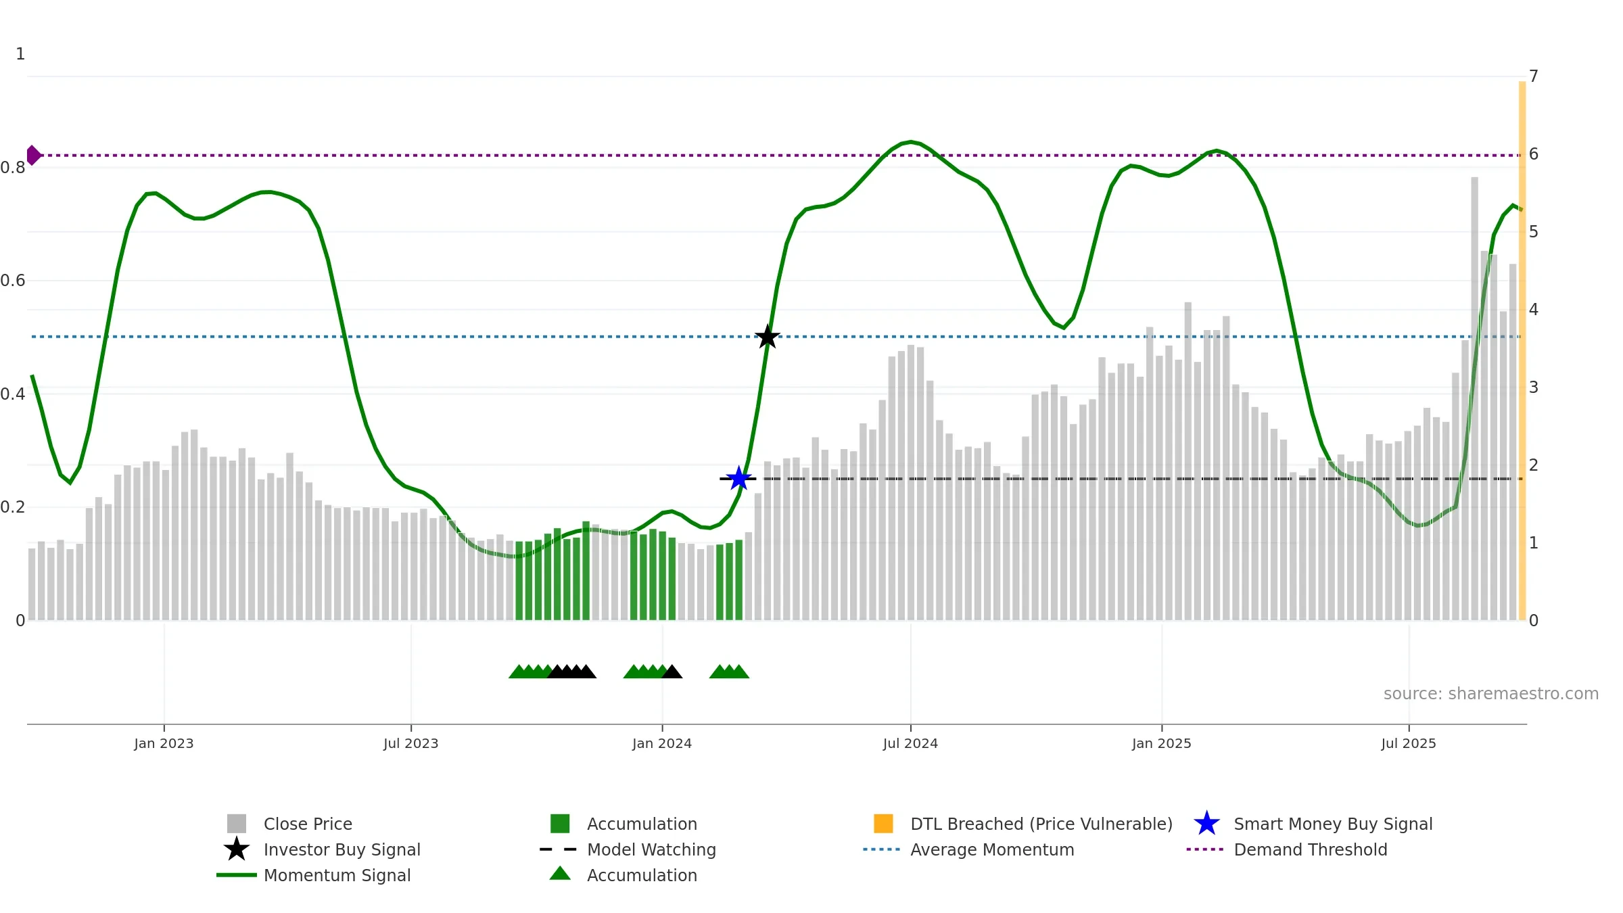
Task: Click Model Watching legend dashed line
Action: 559,849
